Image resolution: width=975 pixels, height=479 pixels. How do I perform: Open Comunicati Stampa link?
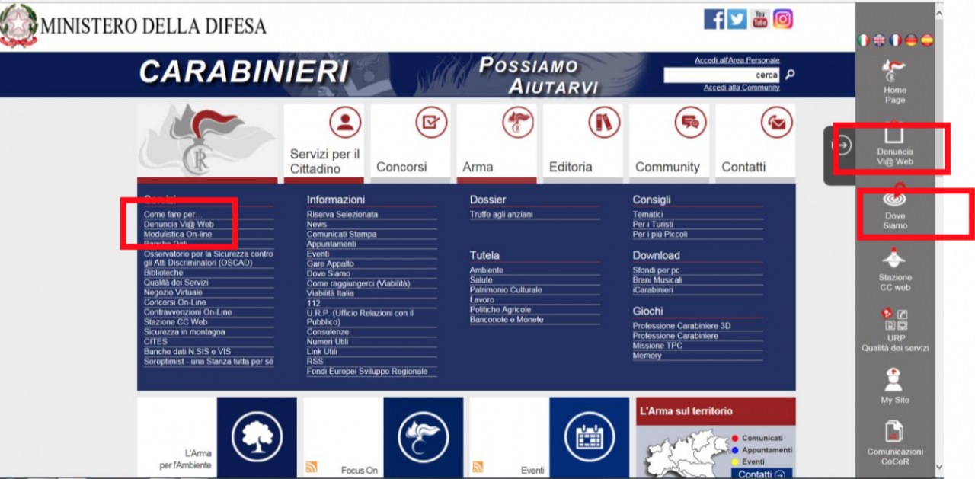coord(341,235)
